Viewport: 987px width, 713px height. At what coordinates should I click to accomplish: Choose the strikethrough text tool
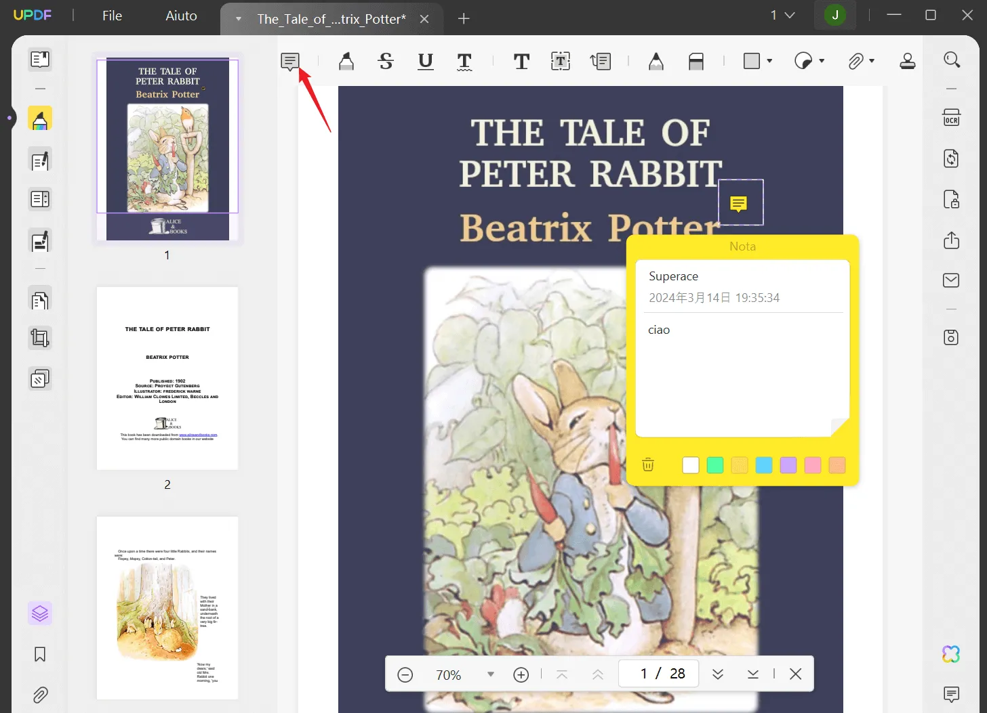[386, 62]
